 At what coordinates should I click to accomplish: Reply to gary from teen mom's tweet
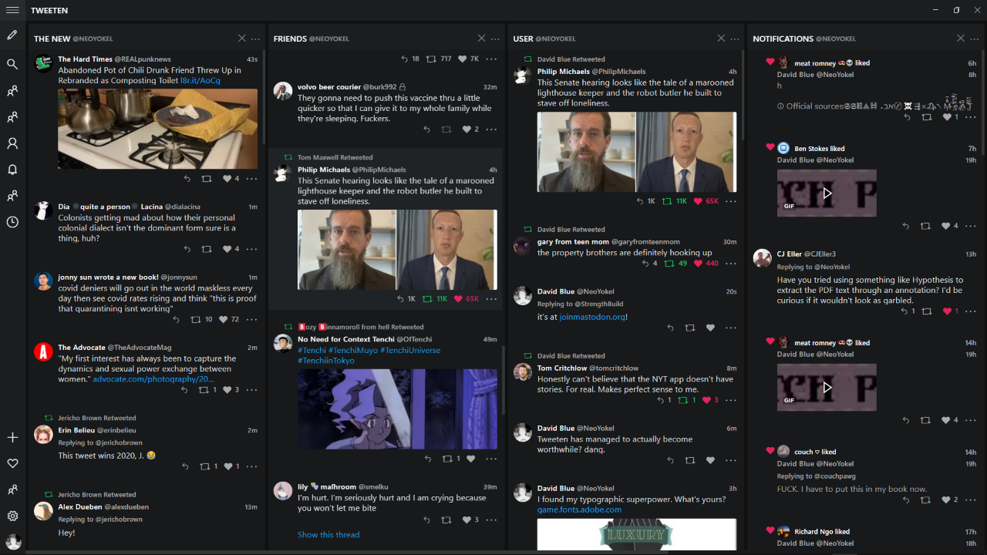point(646,264)
